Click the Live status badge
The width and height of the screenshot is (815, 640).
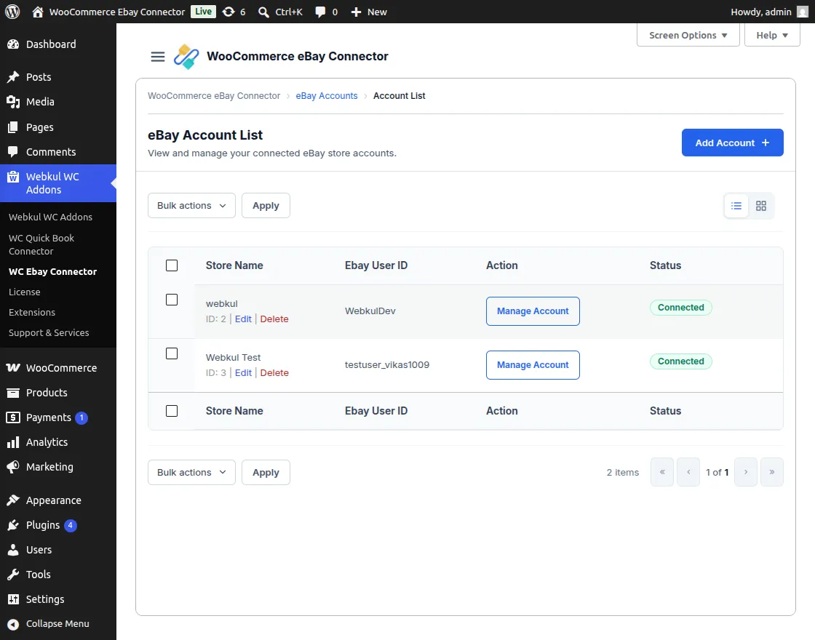pos(203,12)
